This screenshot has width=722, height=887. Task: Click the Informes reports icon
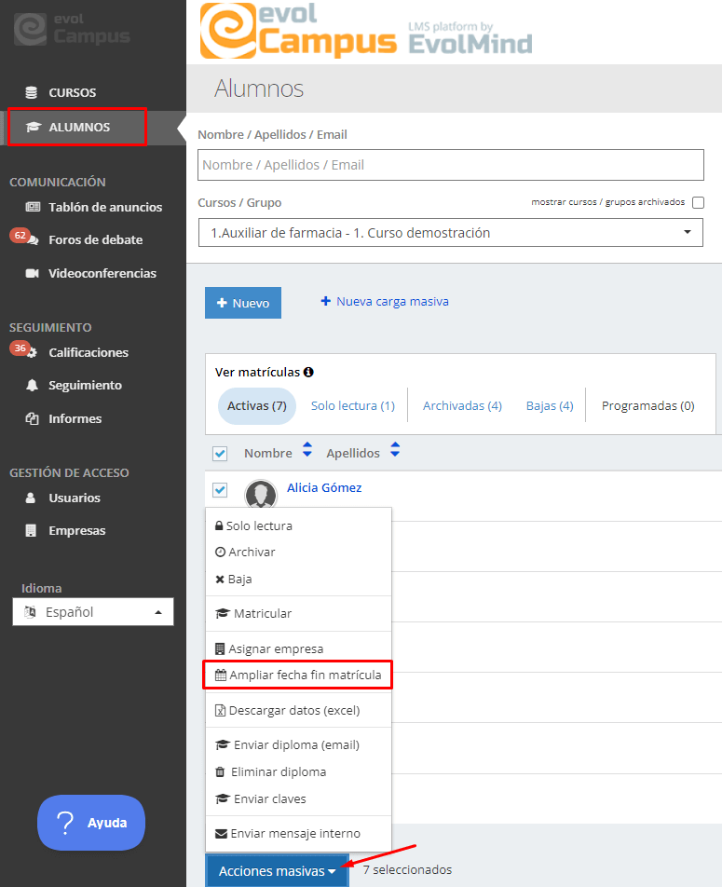(x=33, y=418)
